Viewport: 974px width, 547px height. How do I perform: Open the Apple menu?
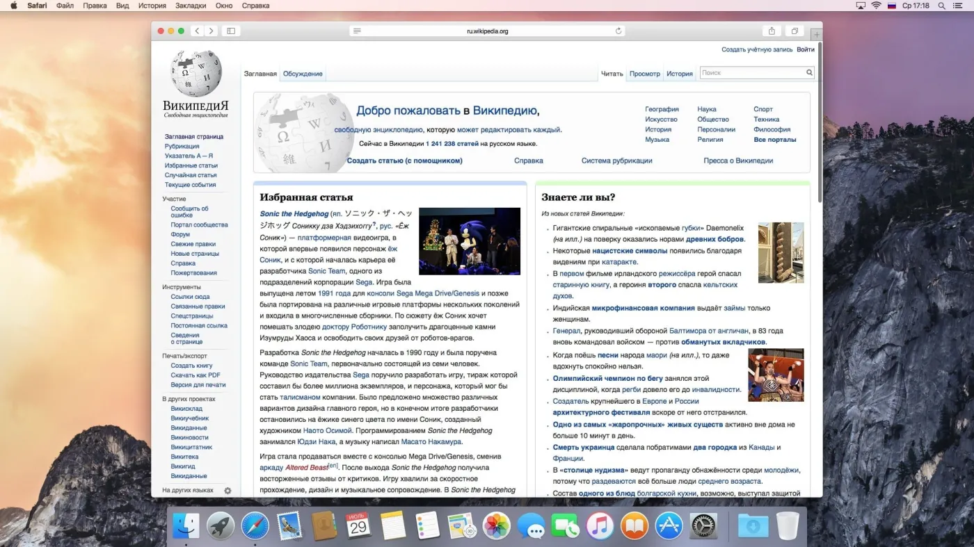[13, 6]
